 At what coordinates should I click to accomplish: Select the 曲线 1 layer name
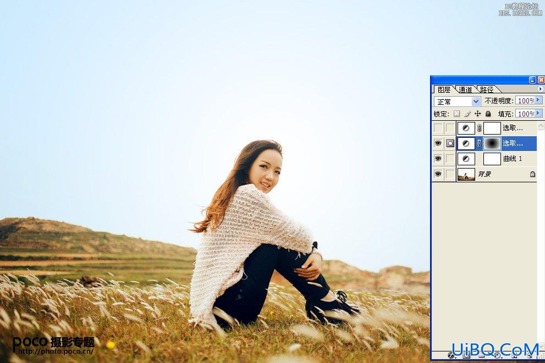513,159
